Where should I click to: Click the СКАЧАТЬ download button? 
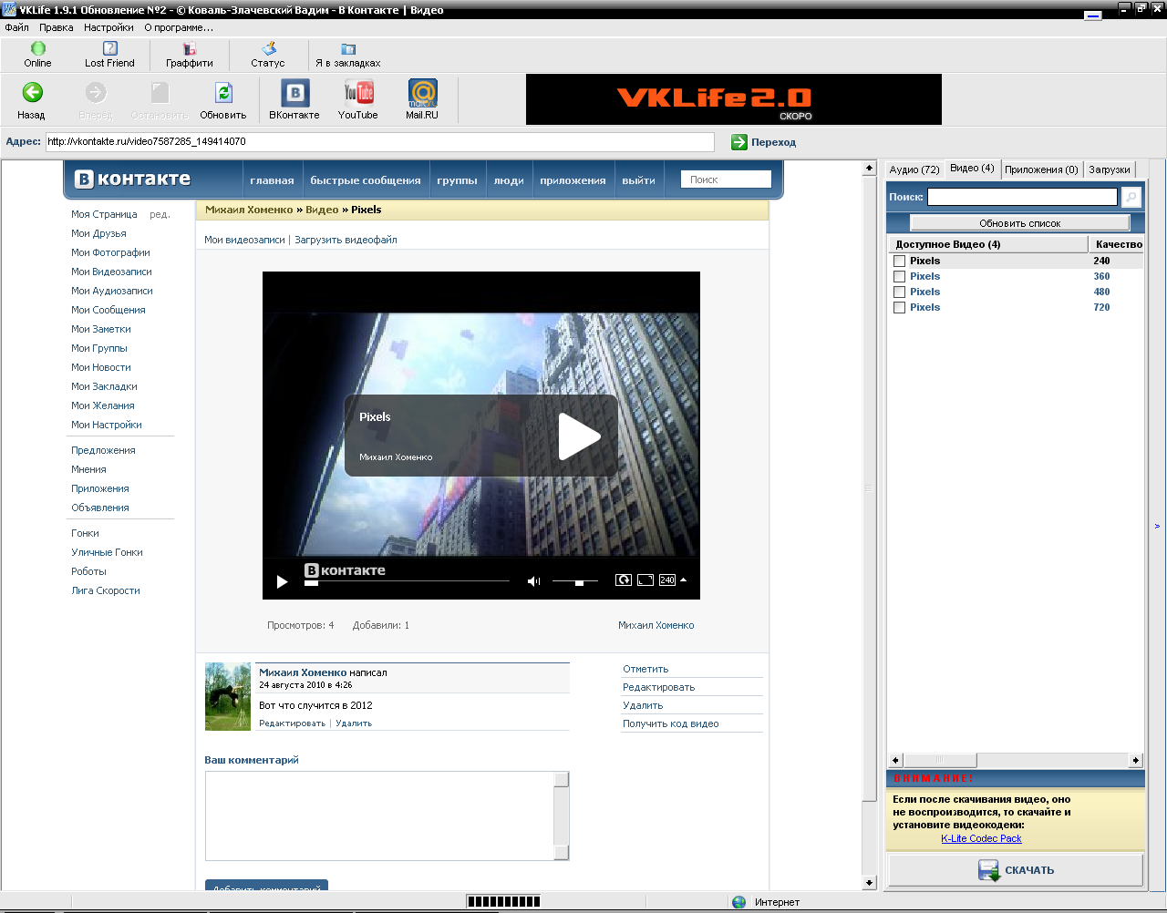(x=1016, y=870)
